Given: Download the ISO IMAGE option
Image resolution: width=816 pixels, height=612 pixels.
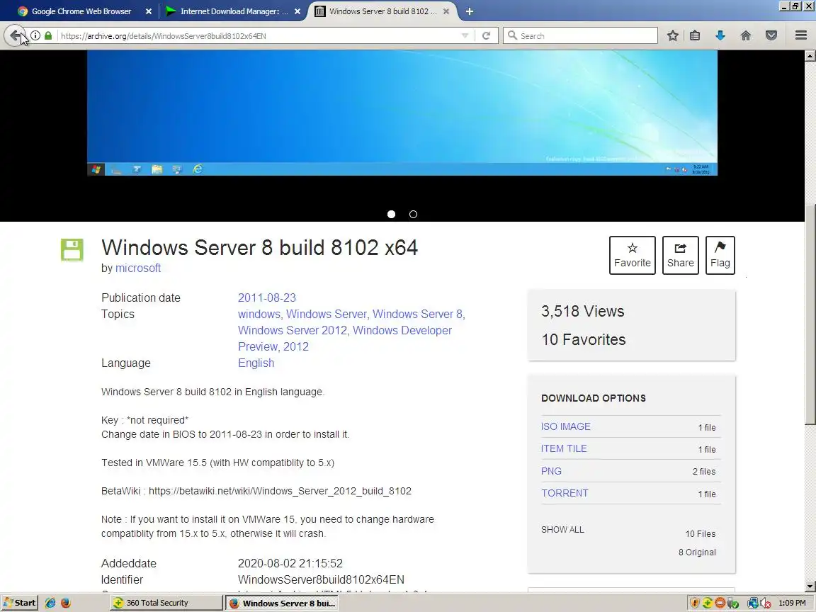Looking at the screenshot, I should pos(566,426).
